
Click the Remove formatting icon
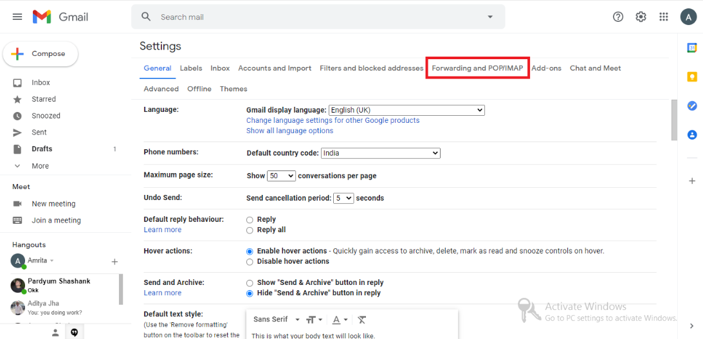362,320
